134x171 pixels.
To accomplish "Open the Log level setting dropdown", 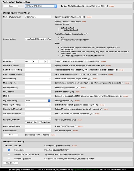I will [x=38, y=101].
